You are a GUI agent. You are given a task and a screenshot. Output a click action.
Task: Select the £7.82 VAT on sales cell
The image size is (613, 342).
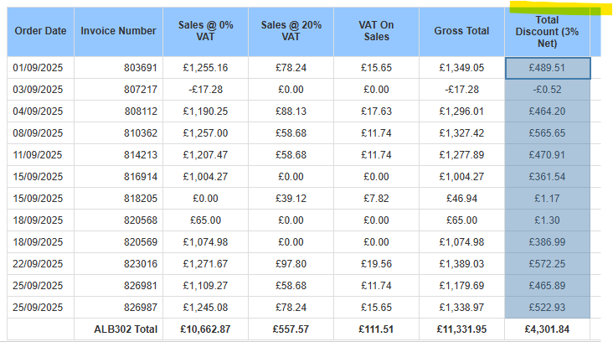[376, 199]
